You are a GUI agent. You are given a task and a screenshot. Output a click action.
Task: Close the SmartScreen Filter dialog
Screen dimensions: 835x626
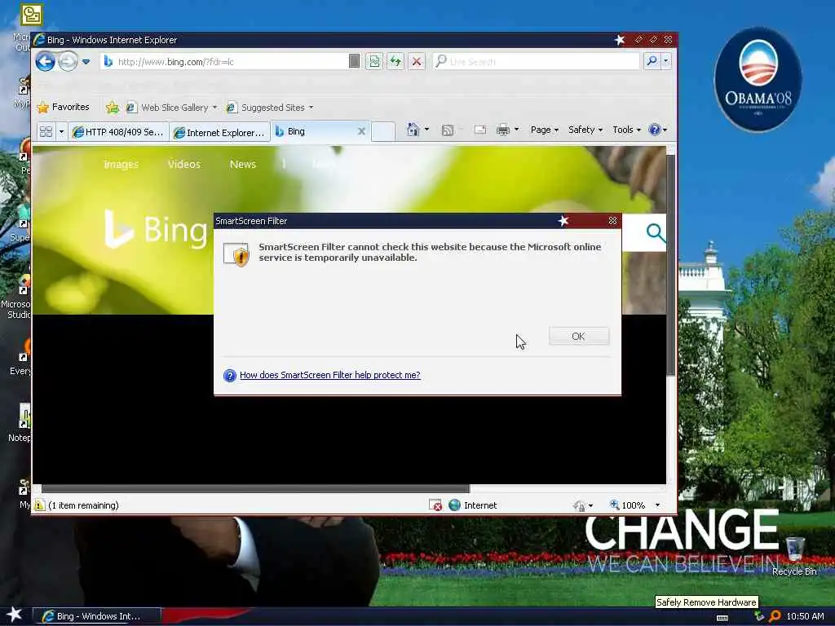(x=612, y=221)
